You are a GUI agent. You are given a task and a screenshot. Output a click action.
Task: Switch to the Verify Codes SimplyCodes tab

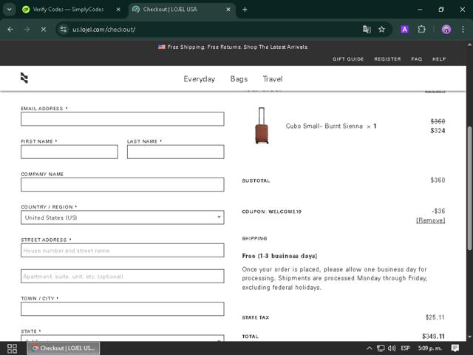68,10
